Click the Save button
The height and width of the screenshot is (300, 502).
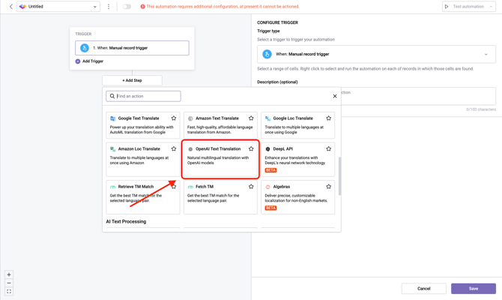[473, 288]
